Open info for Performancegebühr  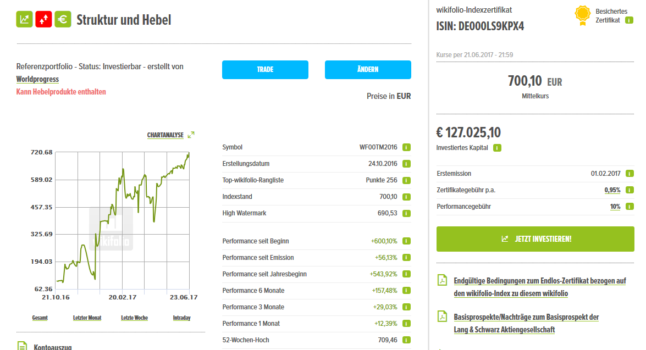pyautogui.click(x=630, y=207)
